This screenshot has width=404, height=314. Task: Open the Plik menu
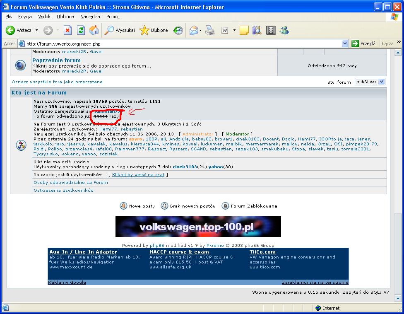point(9,17)
